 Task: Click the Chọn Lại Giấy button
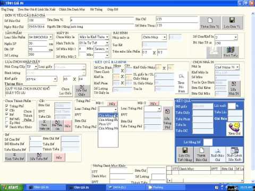click(65, 91)
